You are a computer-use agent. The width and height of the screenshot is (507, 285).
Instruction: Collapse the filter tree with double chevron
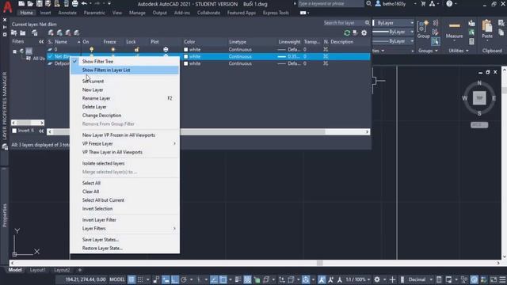pyautogui.click(x=41, y=42)
